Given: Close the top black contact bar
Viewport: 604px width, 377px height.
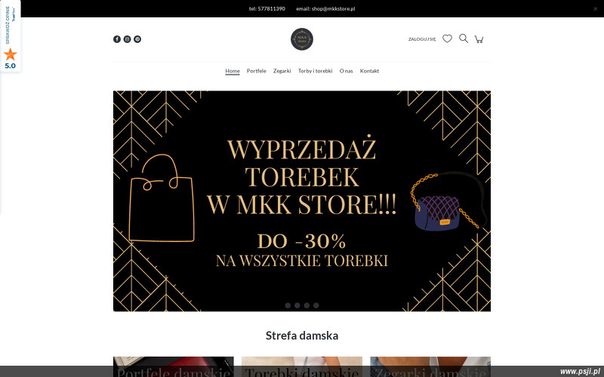Looking at the screenshot, I should point(595,9).
